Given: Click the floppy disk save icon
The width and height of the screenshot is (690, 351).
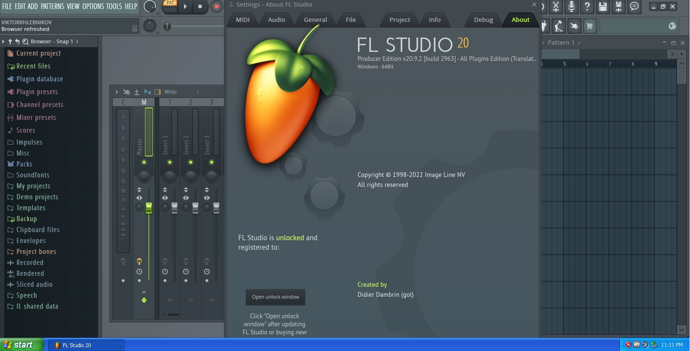Looking at the screenshot, I should point(603,7).
